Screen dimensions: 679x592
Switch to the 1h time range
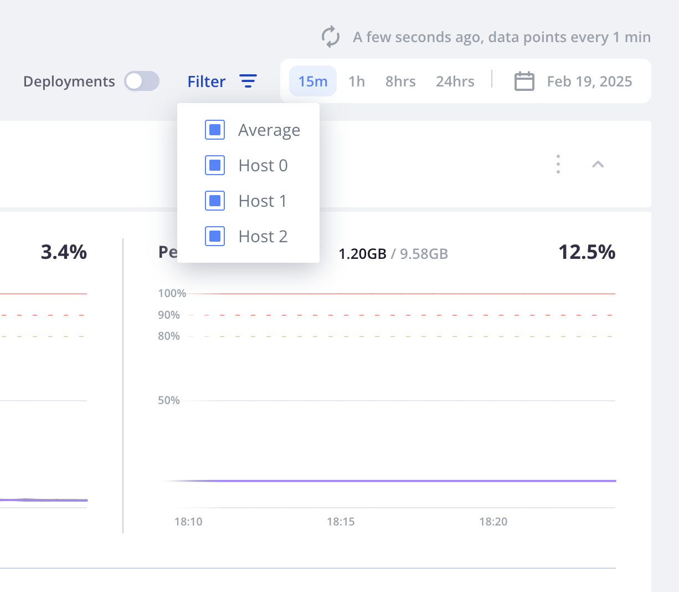tap(357, 81)
